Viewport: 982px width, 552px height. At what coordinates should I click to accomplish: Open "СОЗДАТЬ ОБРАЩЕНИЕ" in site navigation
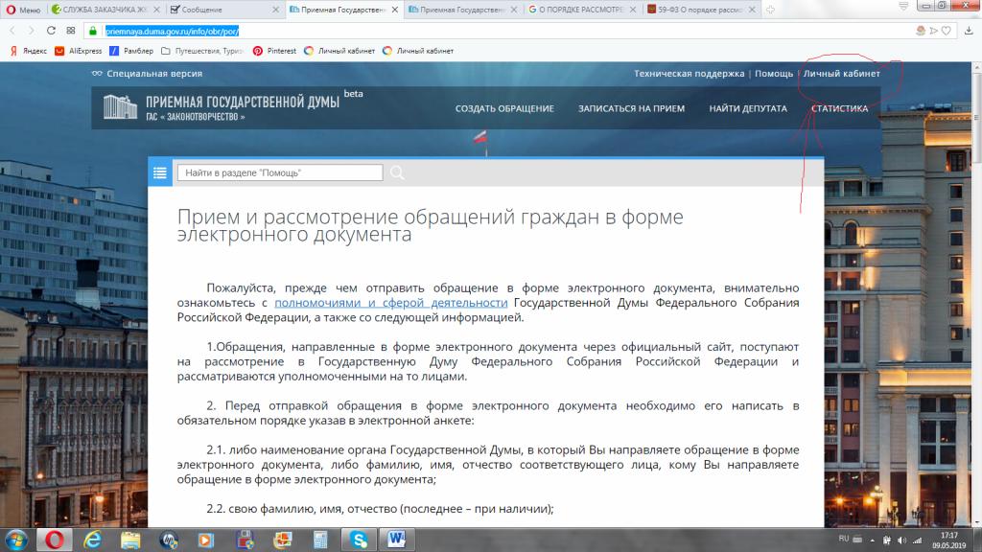pyautogui.click(x=504, y=108)
